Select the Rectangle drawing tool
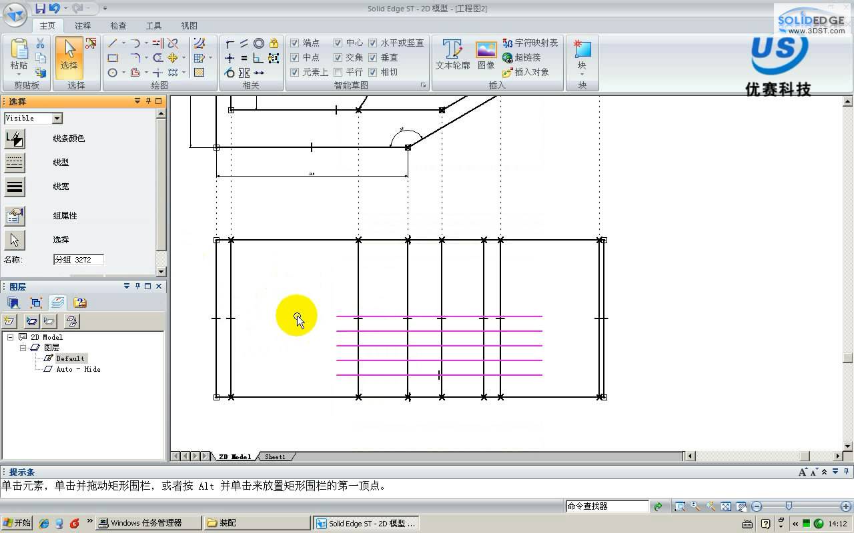 click(113, 58)
